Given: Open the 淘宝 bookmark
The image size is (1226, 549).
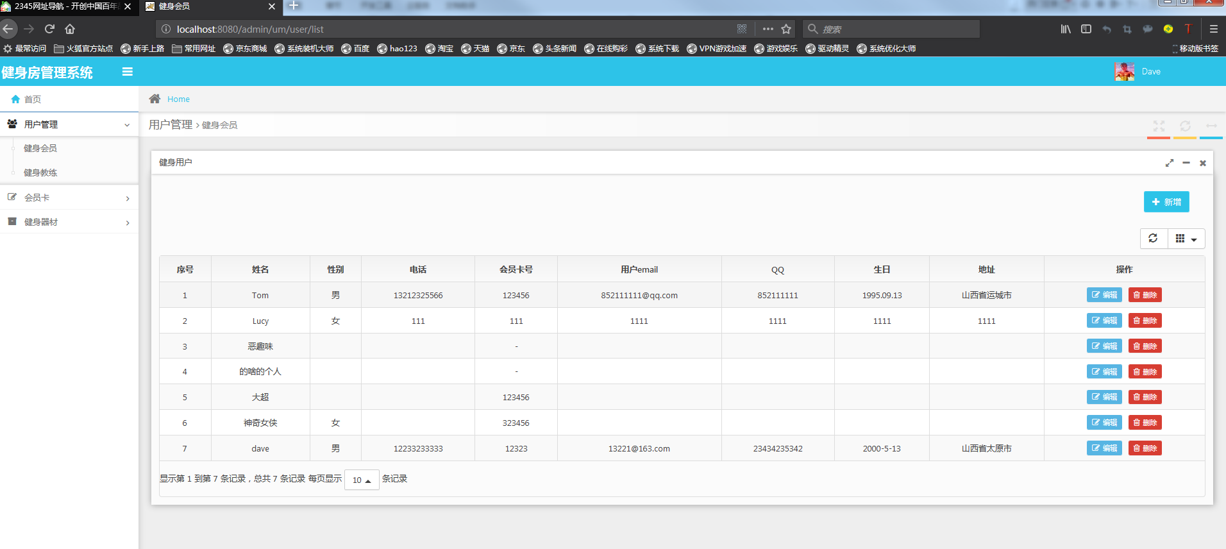Looking at the screenshot, I should (439, 49).
